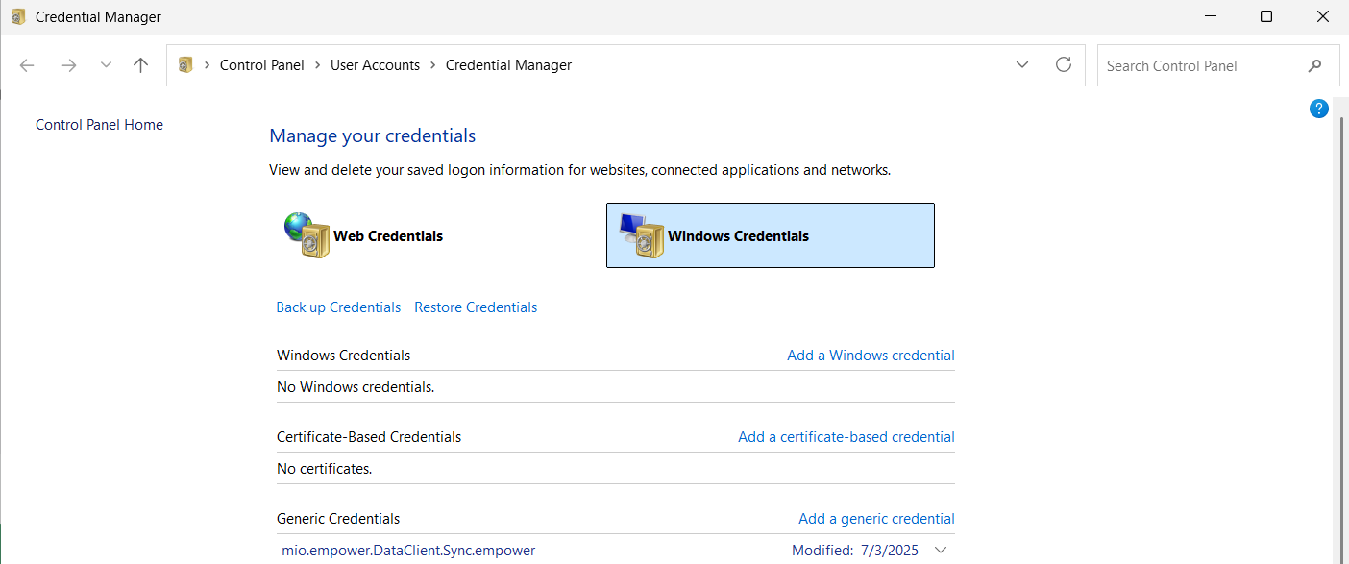Open mio.empower.DataClient.Sync.empower credential entry

pyautogui.click(x=408, y=551)
